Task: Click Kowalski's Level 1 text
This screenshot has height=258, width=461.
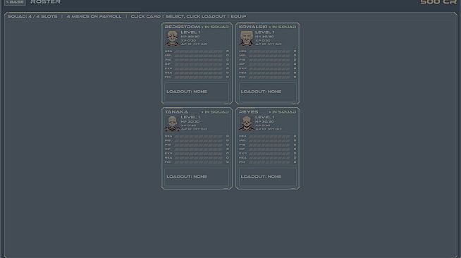Action: [x=264, y=32]
